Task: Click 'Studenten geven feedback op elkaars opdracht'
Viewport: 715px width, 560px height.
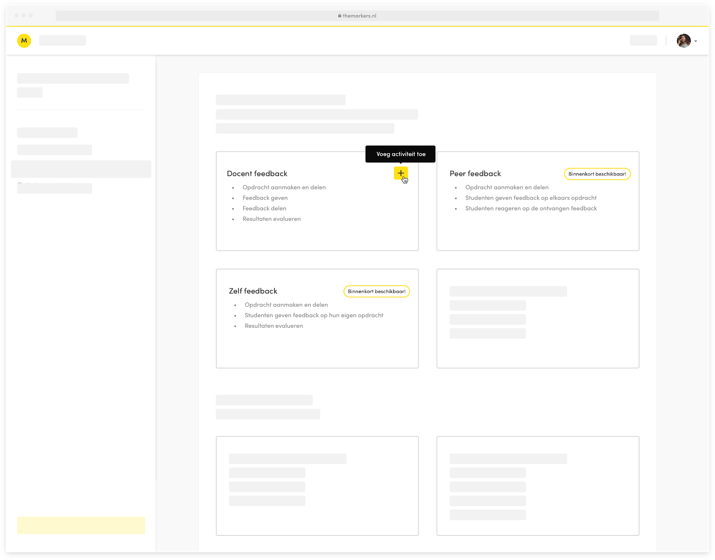Action: point(531,198)
